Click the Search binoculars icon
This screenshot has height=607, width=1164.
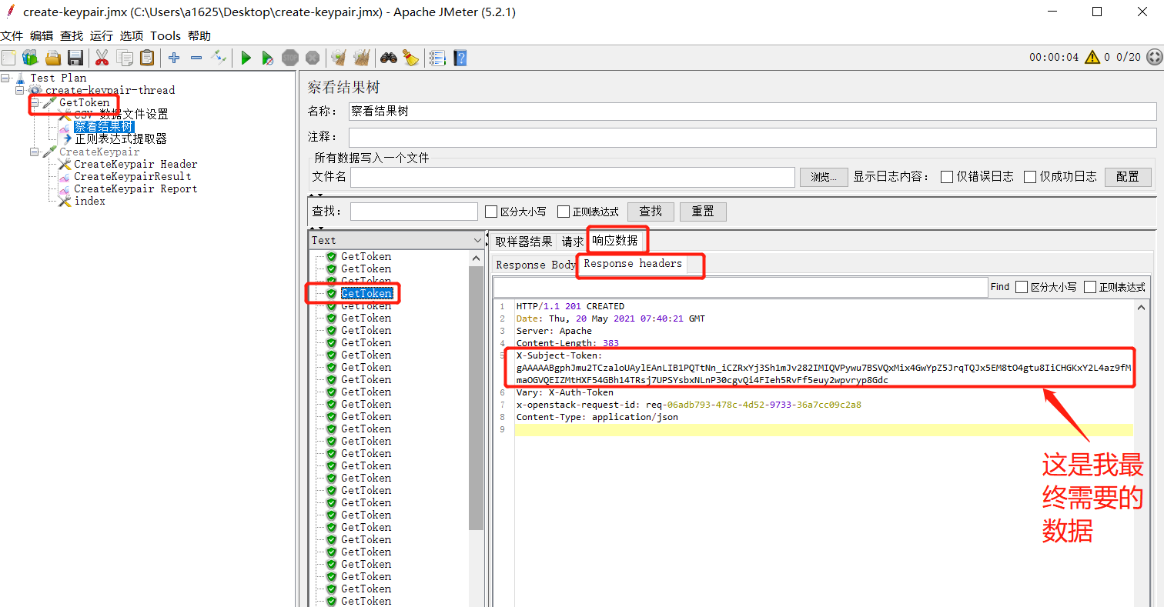coord(388,58)
